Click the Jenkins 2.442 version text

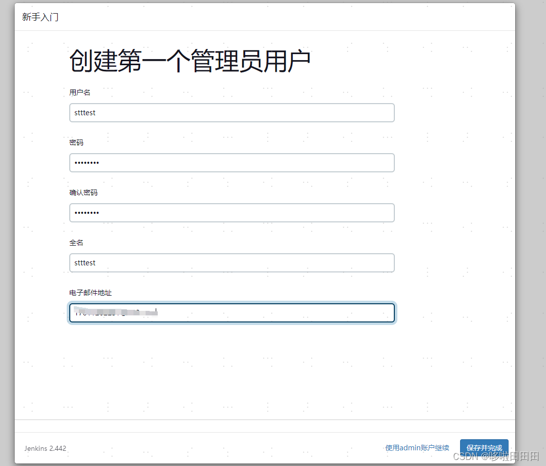pyautogui.click(x=45, y=448)
